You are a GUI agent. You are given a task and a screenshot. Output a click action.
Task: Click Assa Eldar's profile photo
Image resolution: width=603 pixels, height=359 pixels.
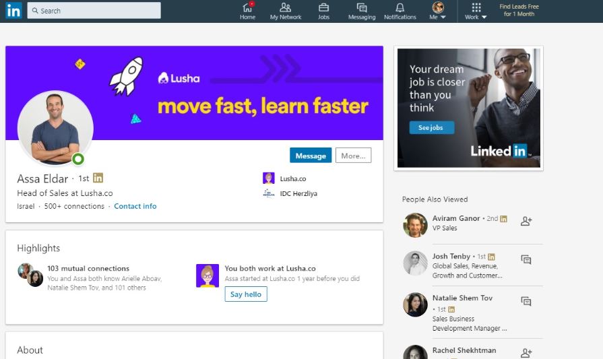[x=55, y=128]
